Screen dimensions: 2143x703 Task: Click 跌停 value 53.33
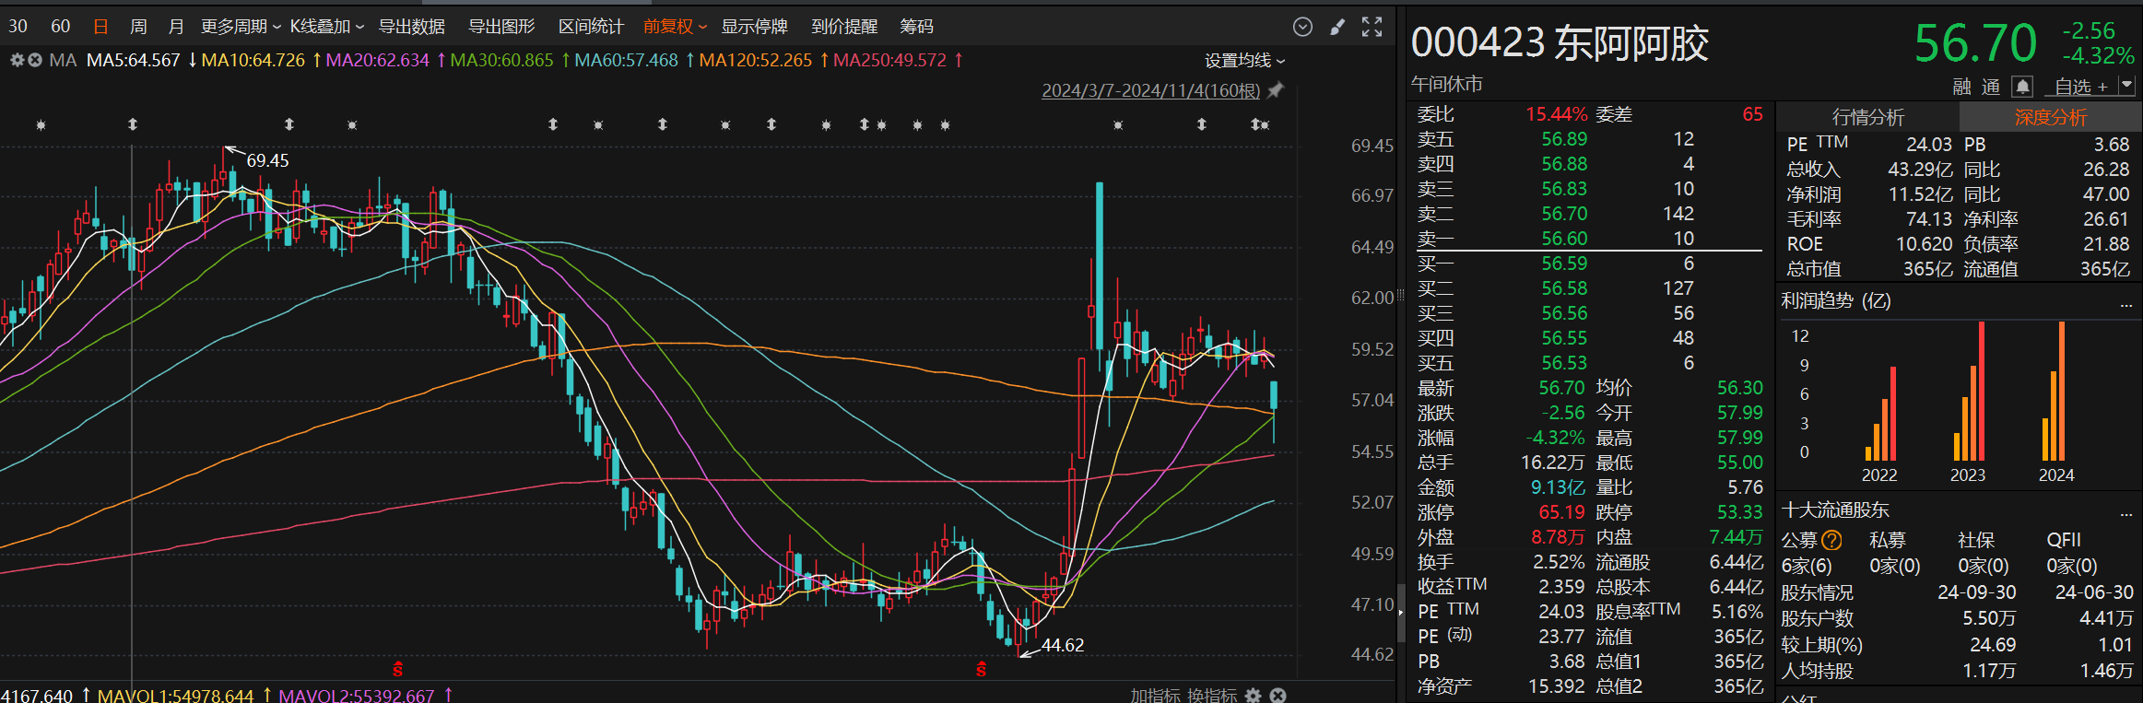pos(1739,512)
